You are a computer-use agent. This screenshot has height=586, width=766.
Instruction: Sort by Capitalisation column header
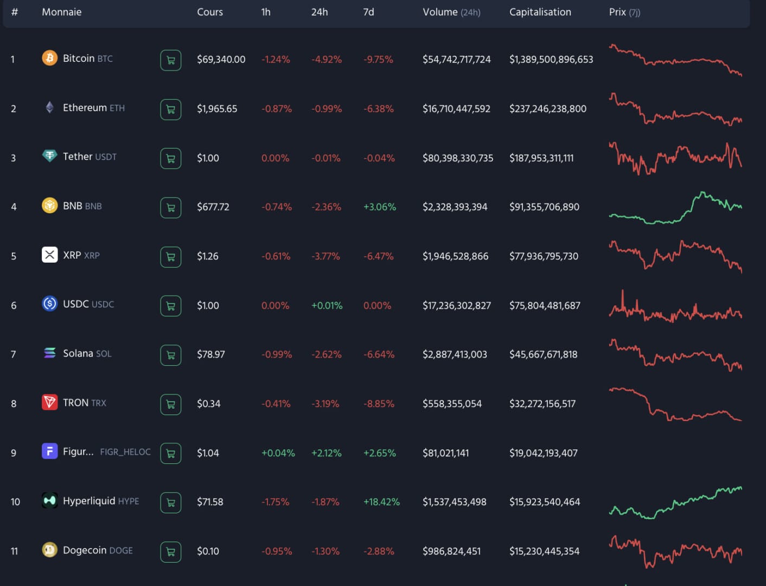coord(540,12)
